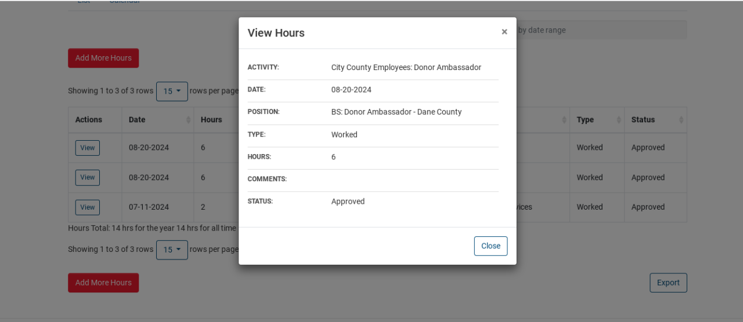The width and height of the screenshot is (743, 322).
Task: Click sort arrows just left of Type header
Action: coord(564,120)
